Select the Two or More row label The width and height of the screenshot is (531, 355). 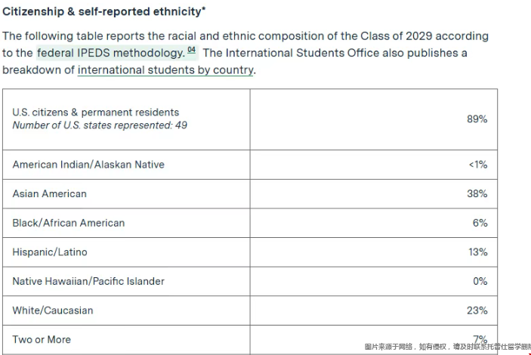(x=42, y=340)
